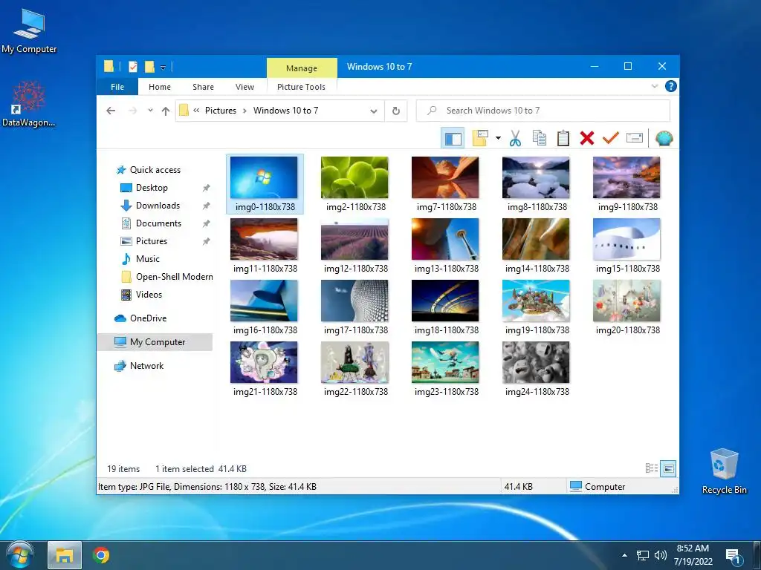Select Desktop in navigation pane
This screenshot has width=761, height=570.
coord(152,188)
